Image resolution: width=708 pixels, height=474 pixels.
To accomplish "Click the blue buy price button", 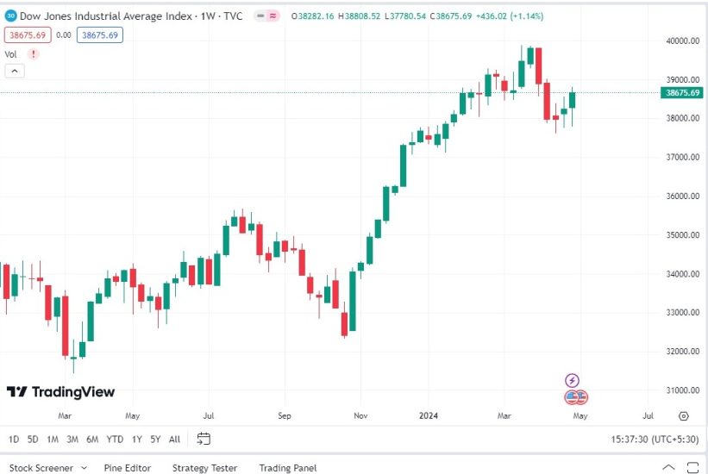I will (99, 34).
